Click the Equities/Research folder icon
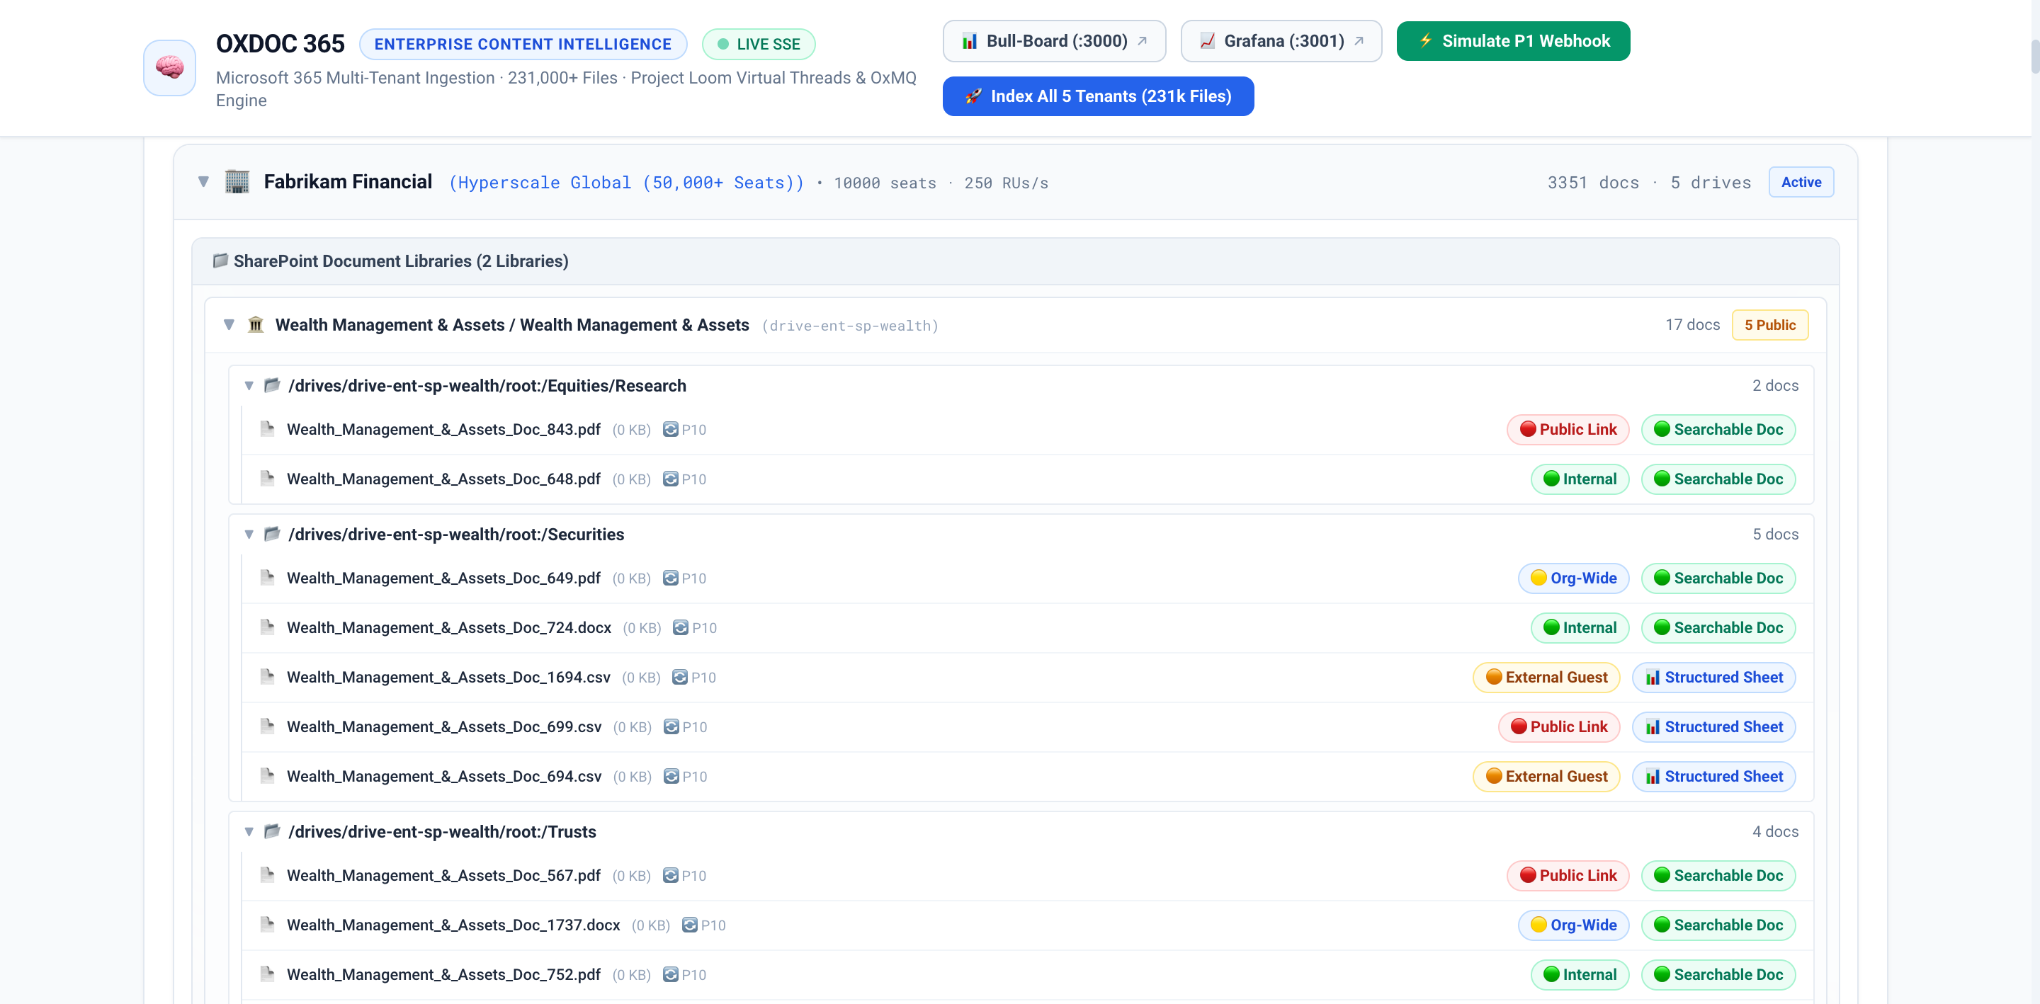The height and width of the screenshot is (1004, 2040). click(x=271, y=384)
